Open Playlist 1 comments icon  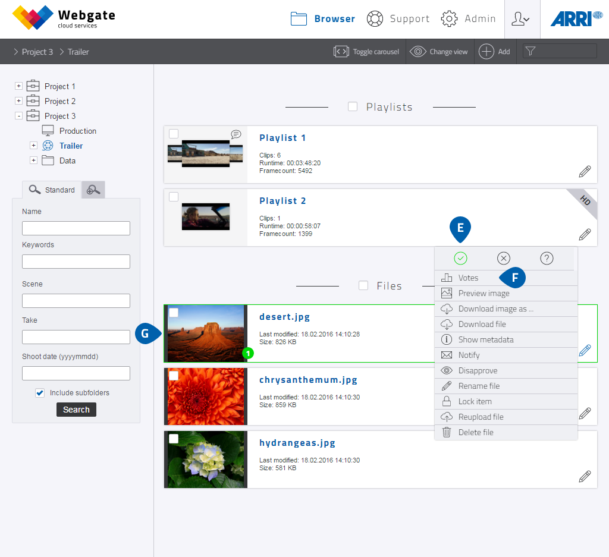(236, 134)
